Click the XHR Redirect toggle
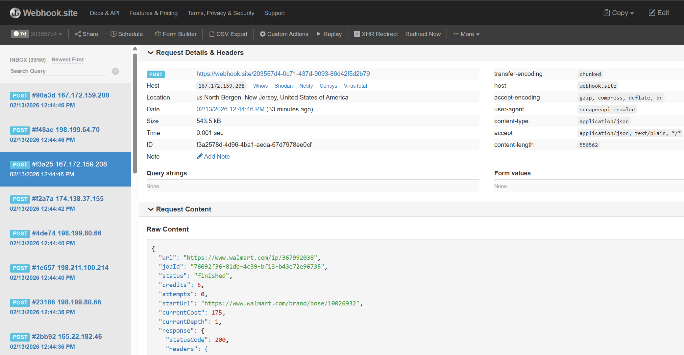The image size is (684, 355). click(376, 34)
